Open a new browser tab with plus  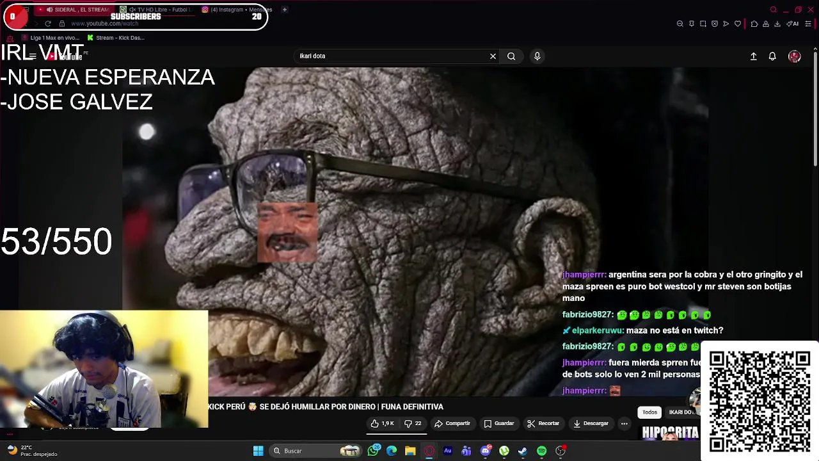click(x=285, y=10)
